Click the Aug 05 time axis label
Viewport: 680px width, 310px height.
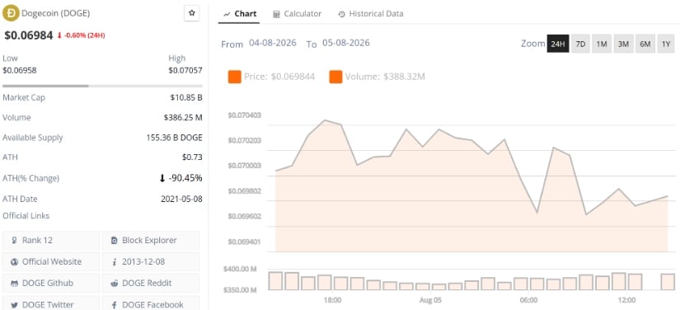tap(430, 300)
